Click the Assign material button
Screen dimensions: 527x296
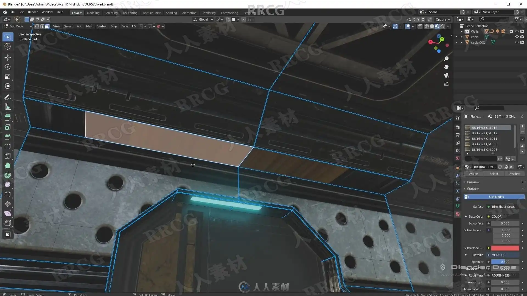(473, 174)
